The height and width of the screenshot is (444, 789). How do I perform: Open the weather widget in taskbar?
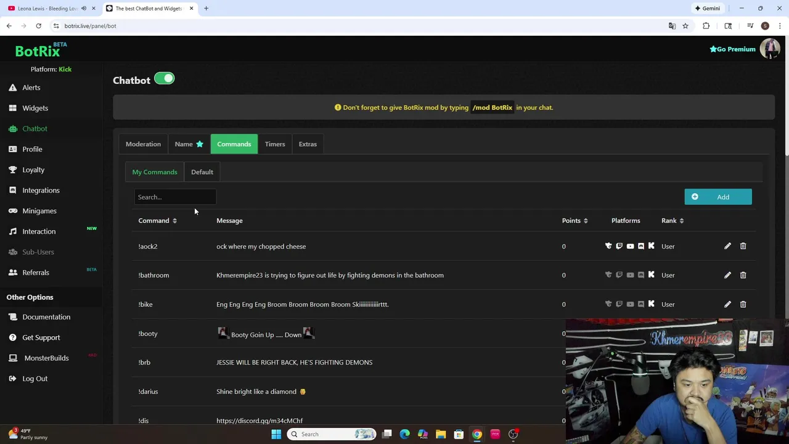pos(28,434)
